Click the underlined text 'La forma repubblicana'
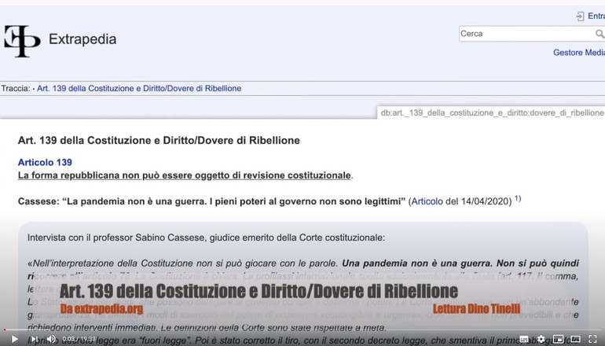 185,175
